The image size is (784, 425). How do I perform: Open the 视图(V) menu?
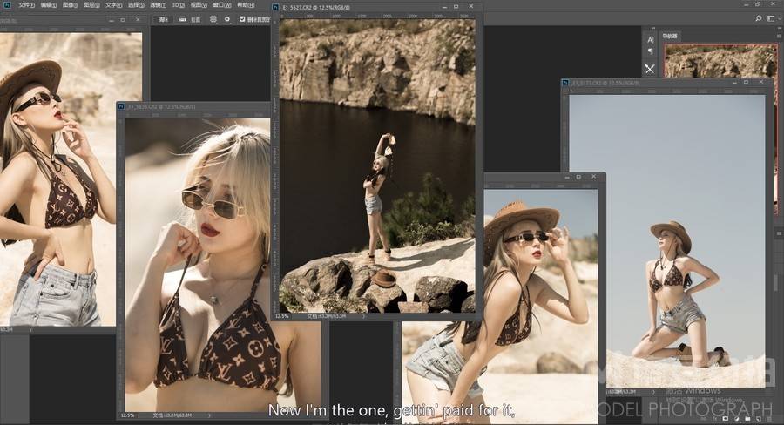199,5
